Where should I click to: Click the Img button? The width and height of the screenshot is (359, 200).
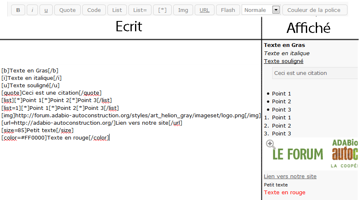(183, 10)
